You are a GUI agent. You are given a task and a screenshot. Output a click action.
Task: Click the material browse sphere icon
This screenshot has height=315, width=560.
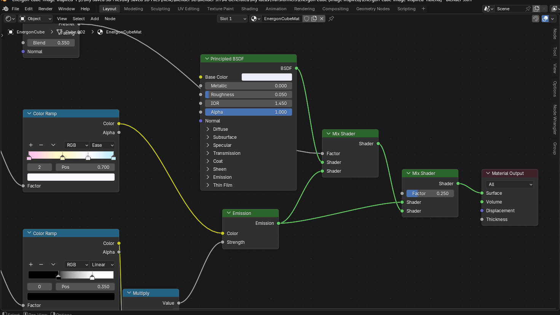(255, 19)
